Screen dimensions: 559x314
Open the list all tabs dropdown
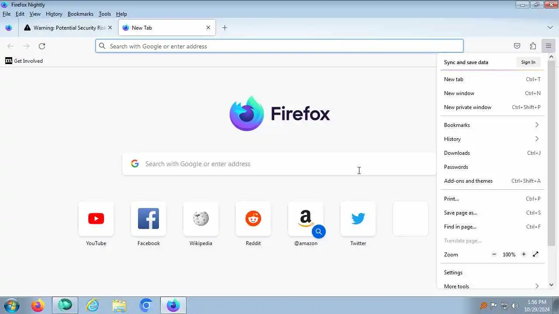pos(550,27)
